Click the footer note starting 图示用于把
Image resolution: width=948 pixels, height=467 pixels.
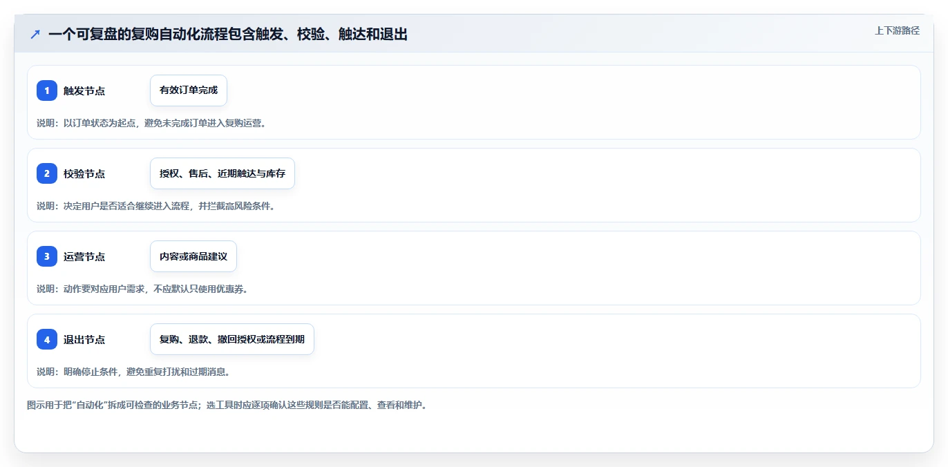point(227,405)
